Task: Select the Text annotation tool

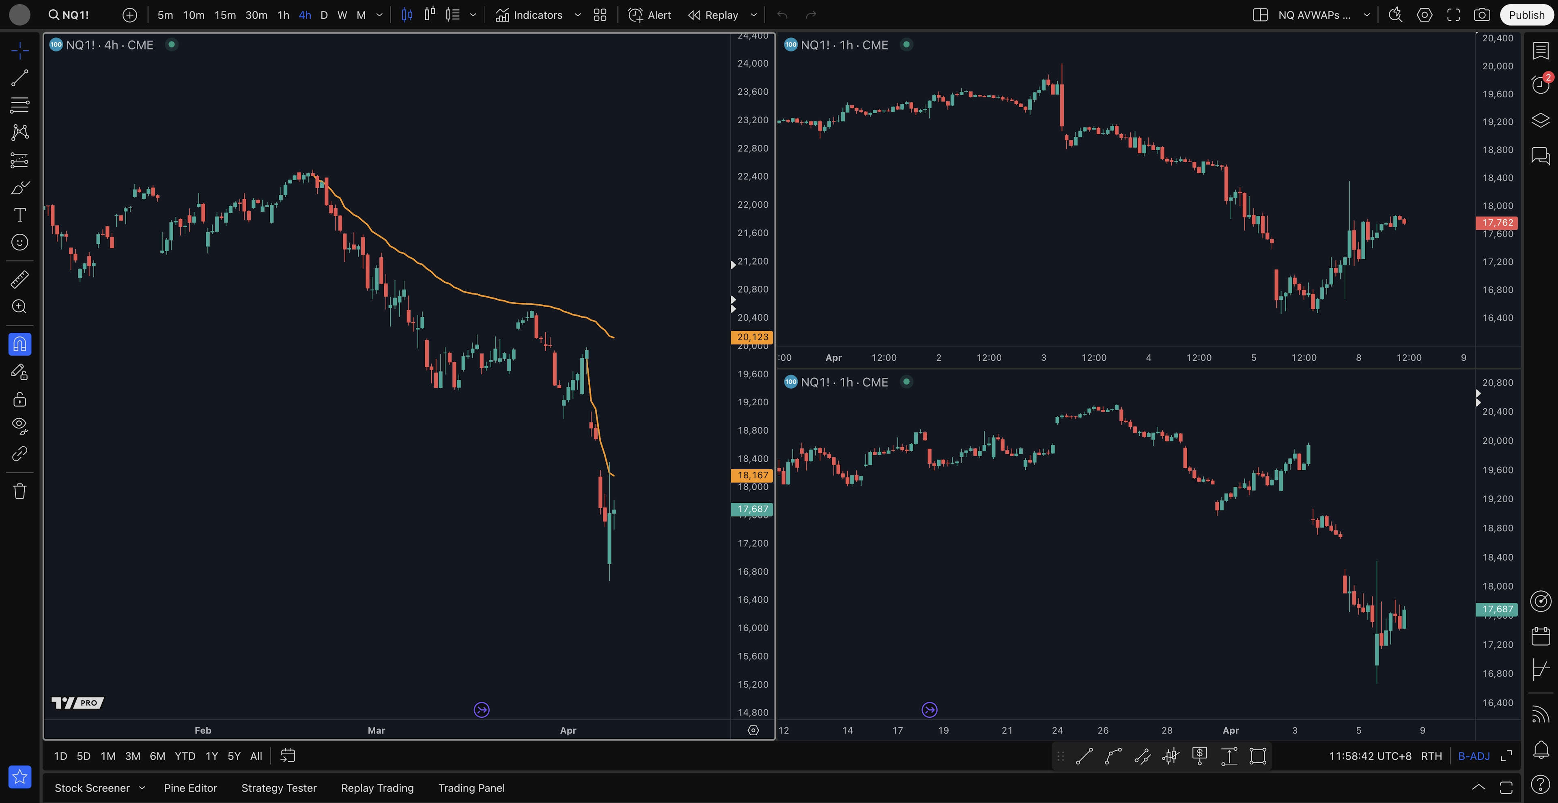Action: click(x=19, y=215)
